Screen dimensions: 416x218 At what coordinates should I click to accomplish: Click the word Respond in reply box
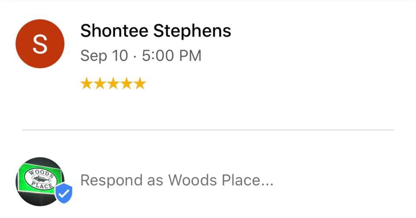tap(112, 181)
